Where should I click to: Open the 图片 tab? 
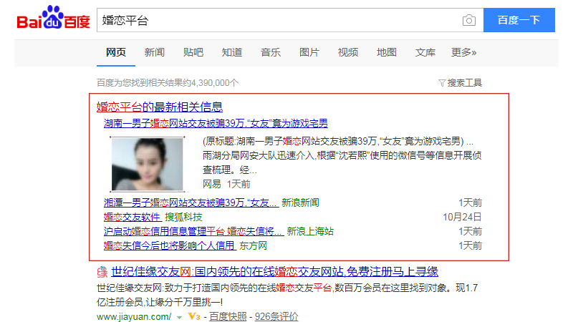click(x=309, y=52)
